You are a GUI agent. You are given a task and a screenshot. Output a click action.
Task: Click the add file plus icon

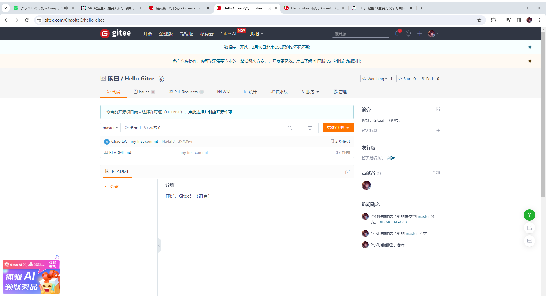pos(300,128)
